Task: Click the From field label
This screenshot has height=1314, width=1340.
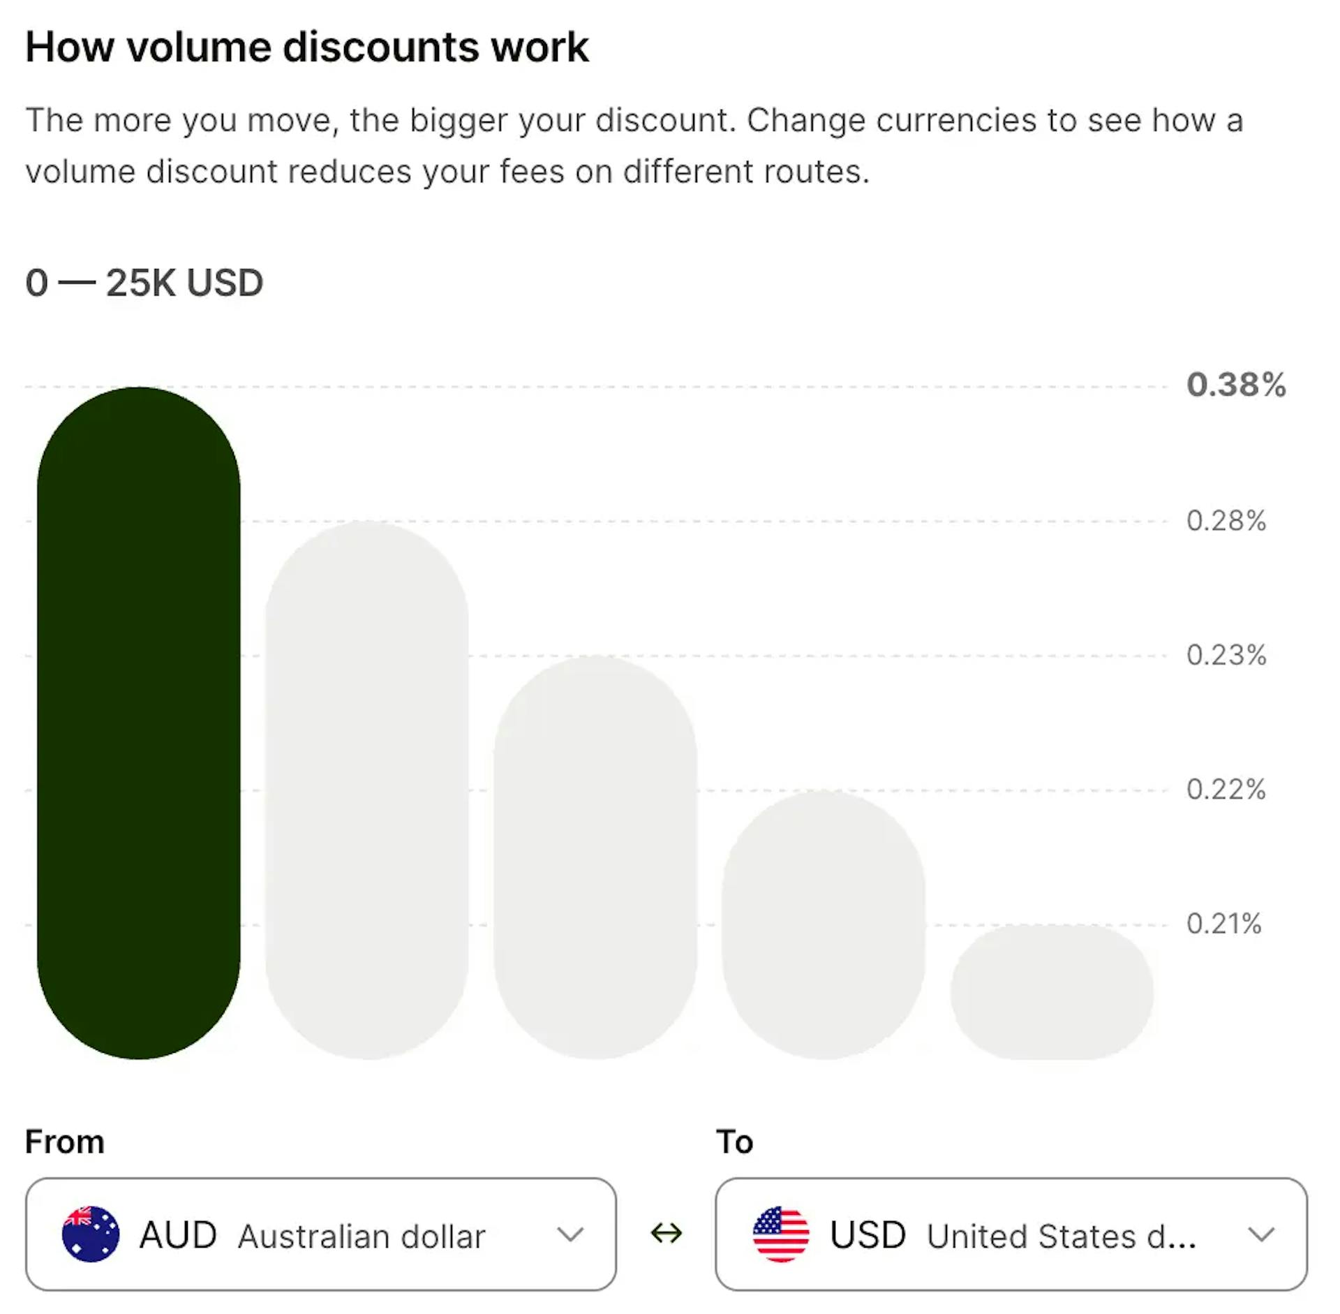Action: 64,1142
